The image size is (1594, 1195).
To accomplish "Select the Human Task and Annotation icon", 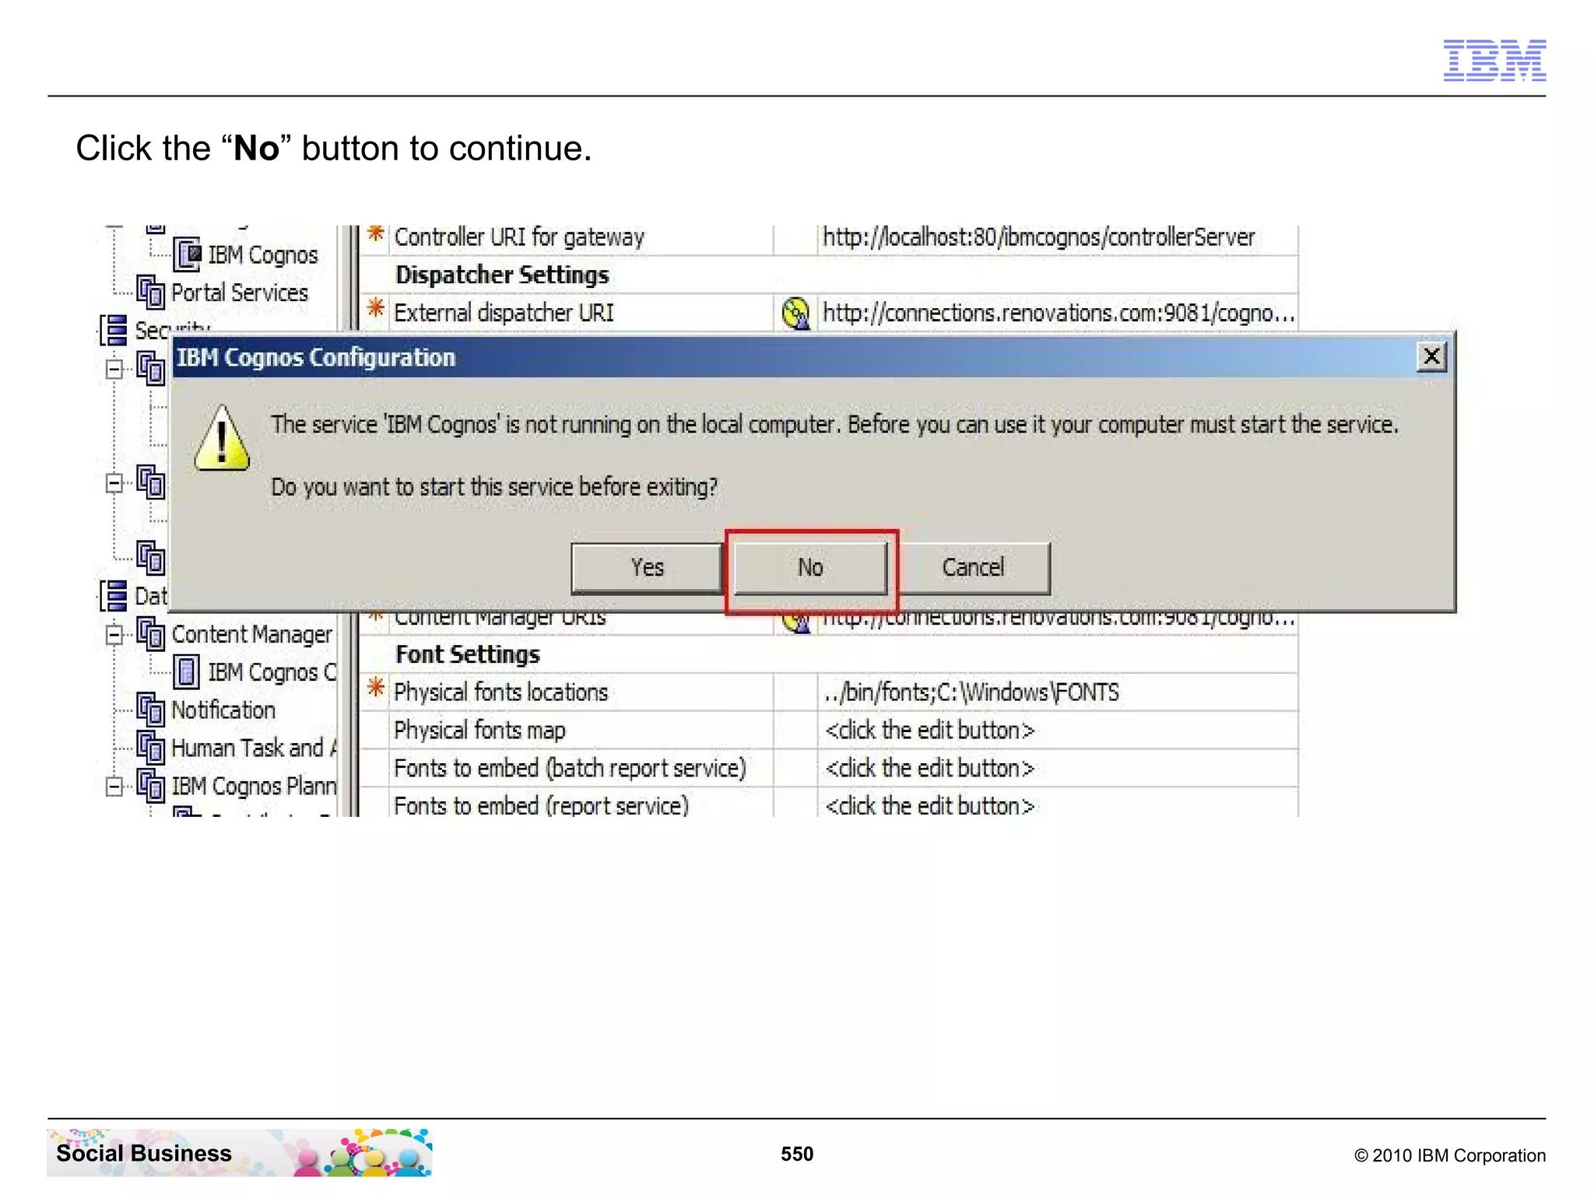I will 151,748.
